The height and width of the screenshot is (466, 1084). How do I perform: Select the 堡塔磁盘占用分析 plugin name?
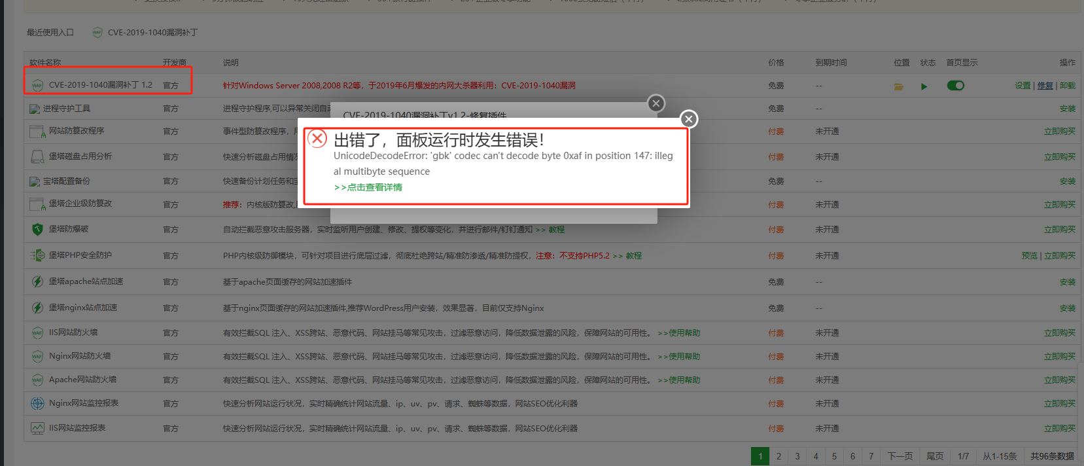point(80,156)
